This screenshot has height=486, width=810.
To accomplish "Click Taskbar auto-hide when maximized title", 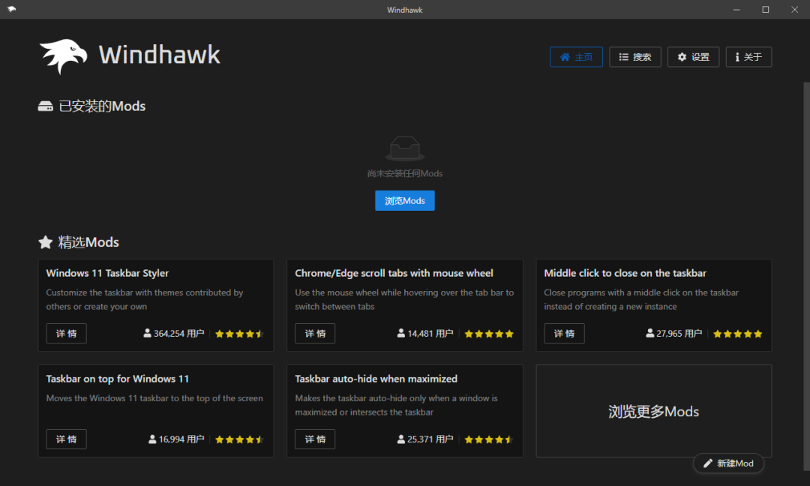I will point(376,379).
